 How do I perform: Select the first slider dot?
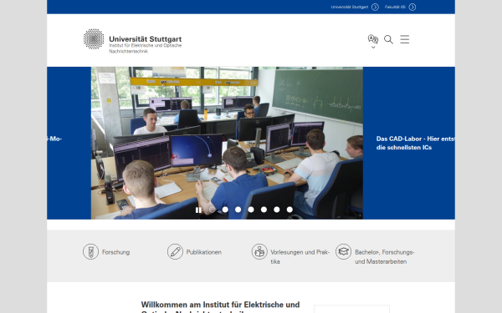coord(213,210)
